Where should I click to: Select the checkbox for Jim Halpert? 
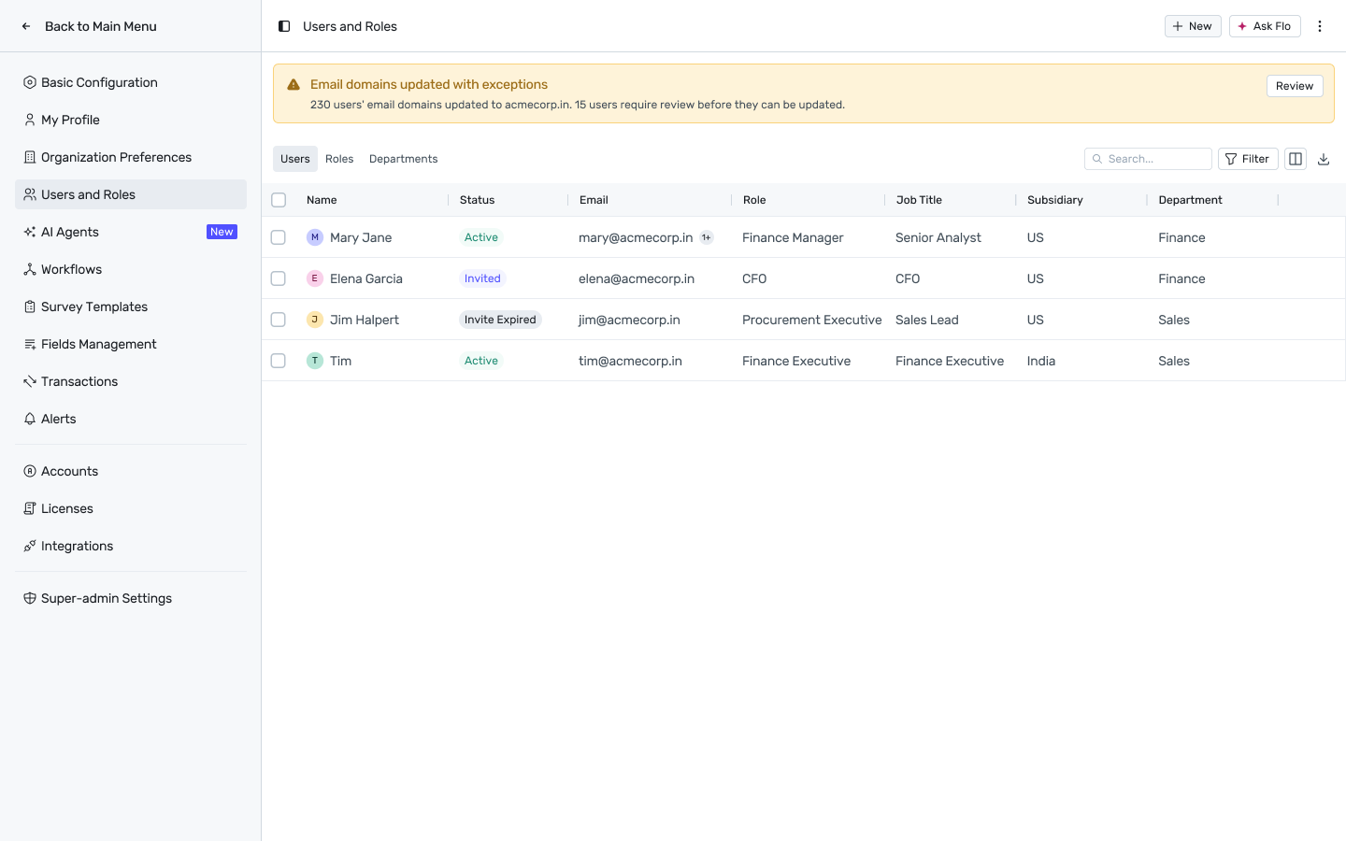(x=279, y=320)
